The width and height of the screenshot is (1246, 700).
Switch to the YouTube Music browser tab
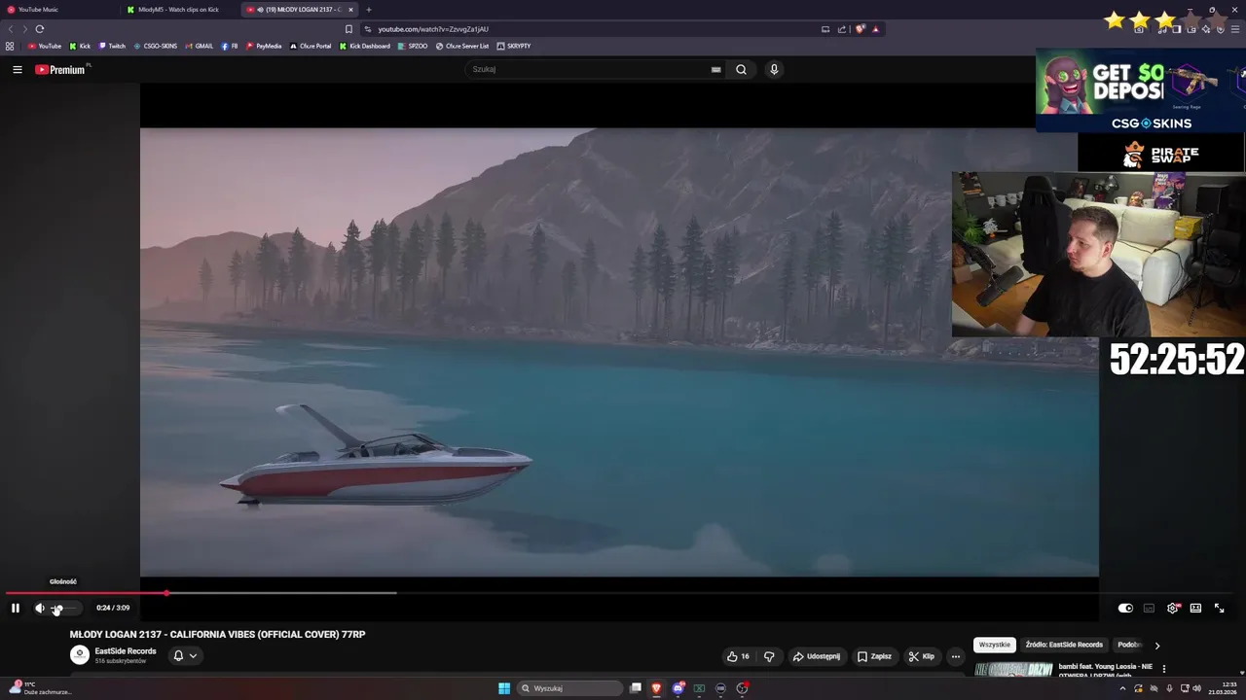(x=58, y=10)
